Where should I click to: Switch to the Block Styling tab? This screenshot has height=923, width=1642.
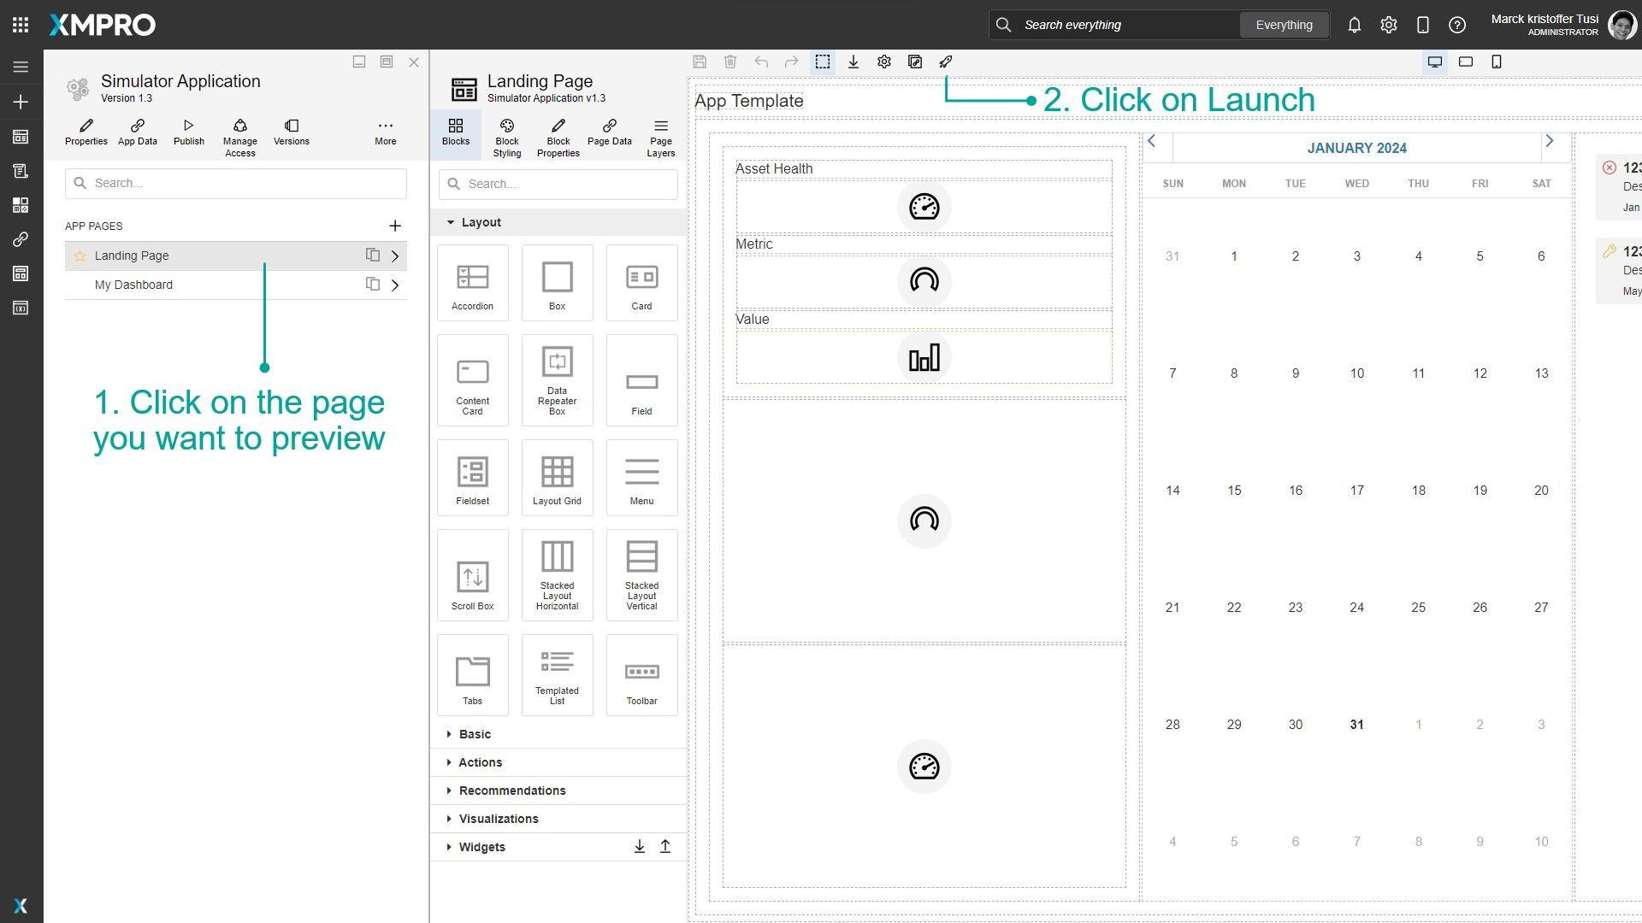(x=506, y=137)
